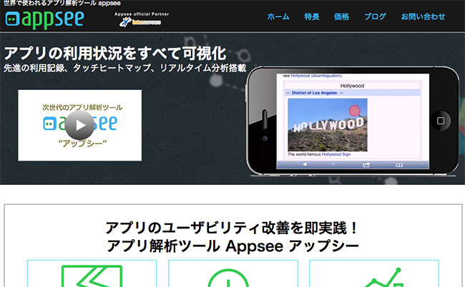Click the green circle feature card icon
The height and width of the screenshot is (287, 465).
[x=228, y=278]
